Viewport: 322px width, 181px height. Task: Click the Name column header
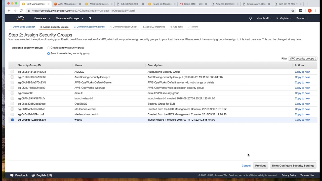(78, 65)
